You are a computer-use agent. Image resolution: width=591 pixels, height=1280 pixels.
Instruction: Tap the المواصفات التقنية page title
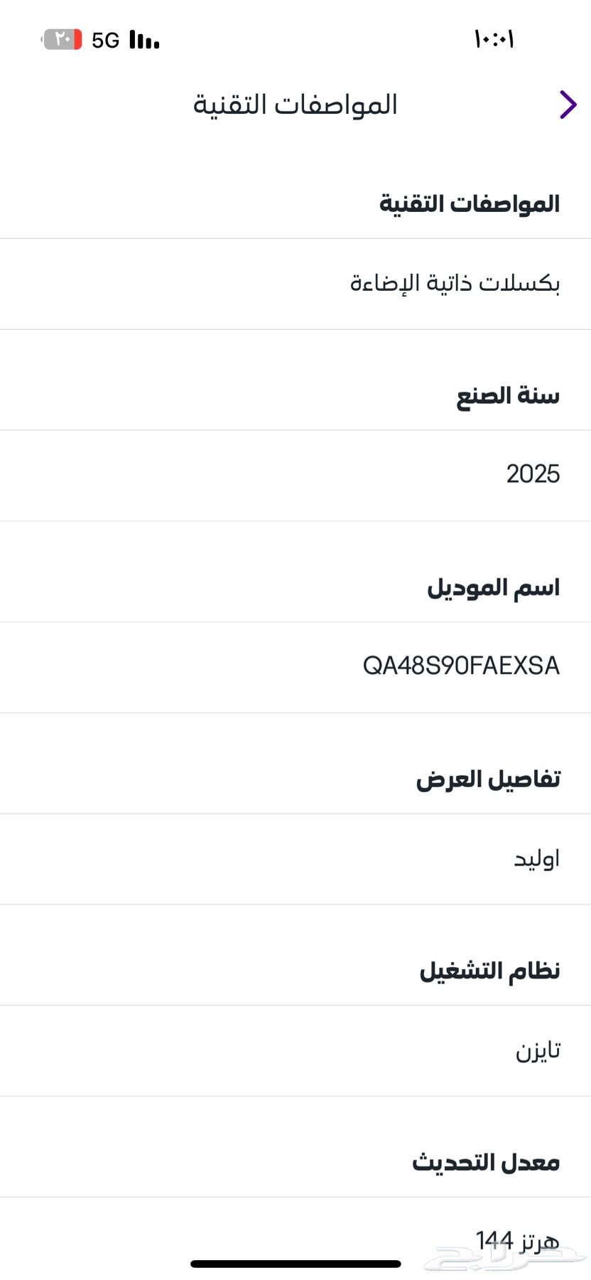click(x=295, y=105)
